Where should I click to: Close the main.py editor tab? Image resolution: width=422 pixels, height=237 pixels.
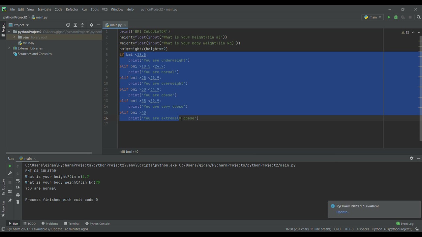[125, 25]
